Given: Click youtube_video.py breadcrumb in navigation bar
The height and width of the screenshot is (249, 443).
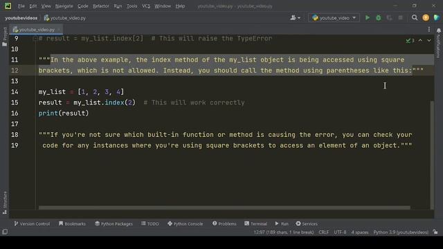Looking at the screenshot, I should (x=64, y=18).
